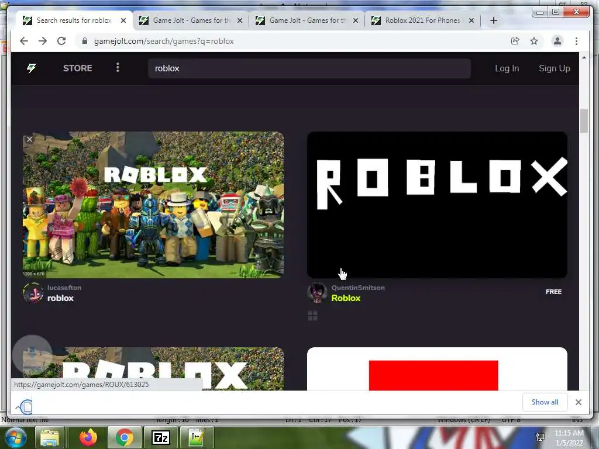This screenshot has height=449, width=599.
Task: Open the Roblox characters game thumbnail
Action: [153, 205]
